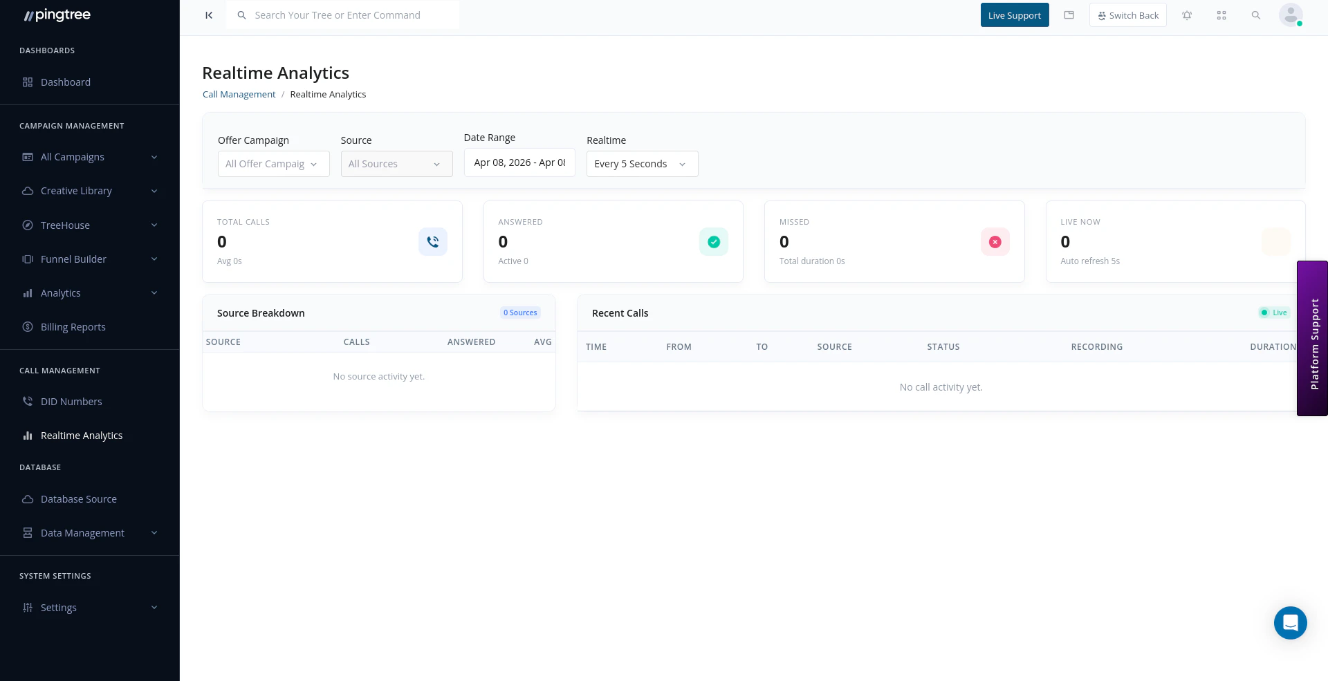Open the All Offer Campaigns dropdown

pos(273,163)
